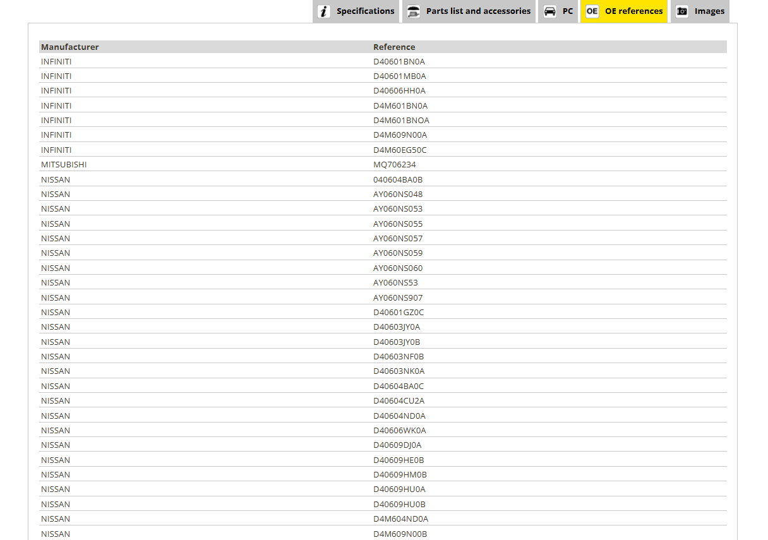768x540 pixels.
Task: Select reference D40609HU0B
Action: coord(399,504)
